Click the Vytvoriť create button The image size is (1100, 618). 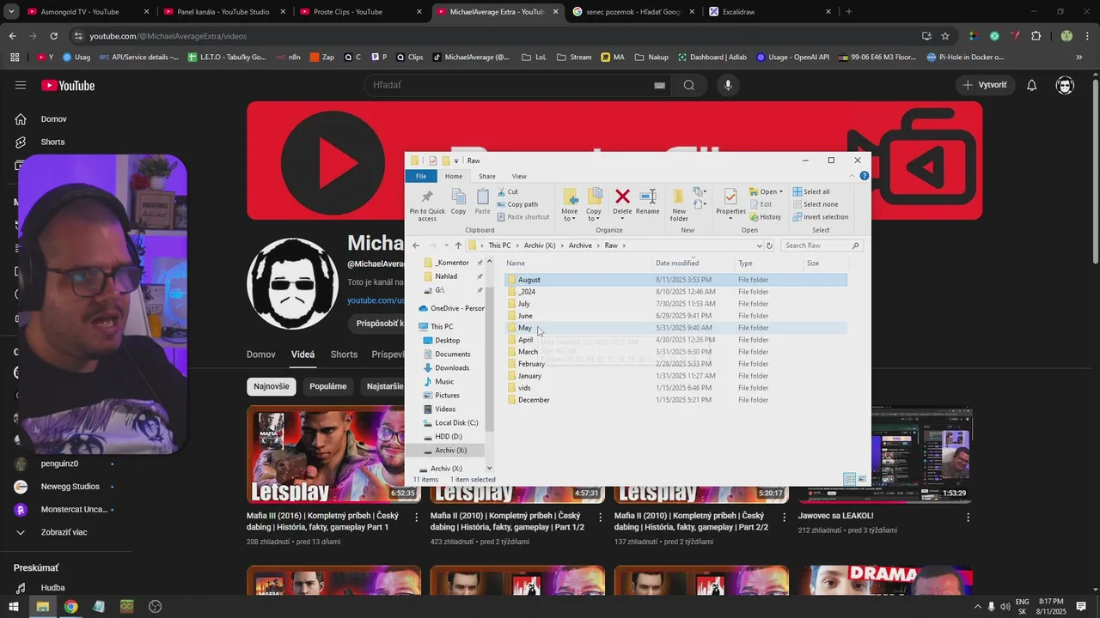tap(985, 85)
